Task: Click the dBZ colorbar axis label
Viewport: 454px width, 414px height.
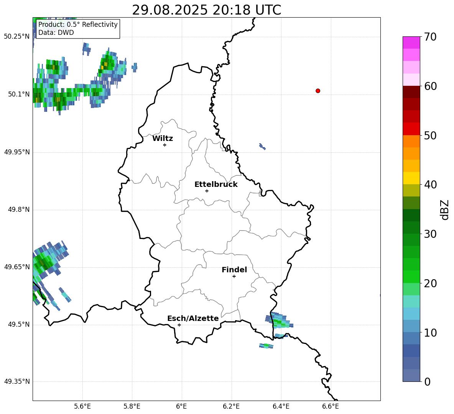Action: pos(445,209)
